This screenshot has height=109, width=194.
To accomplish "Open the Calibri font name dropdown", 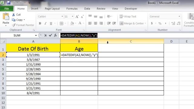I will [62, 16].
